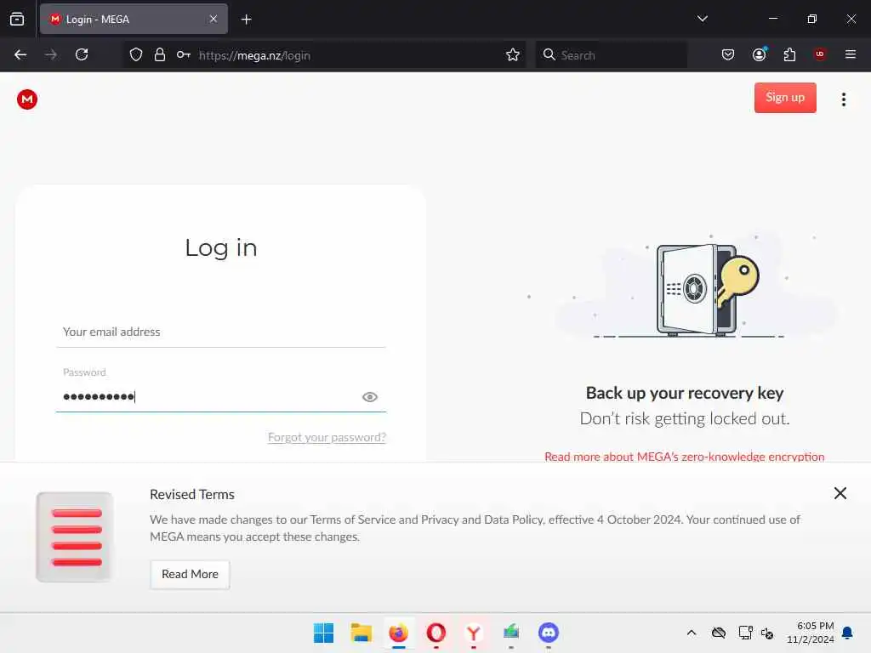Click the MEGA logo on the page

(26, 99)
